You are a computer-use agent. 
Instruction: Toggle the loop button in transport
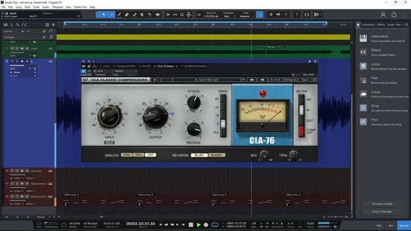coord(214,225)
